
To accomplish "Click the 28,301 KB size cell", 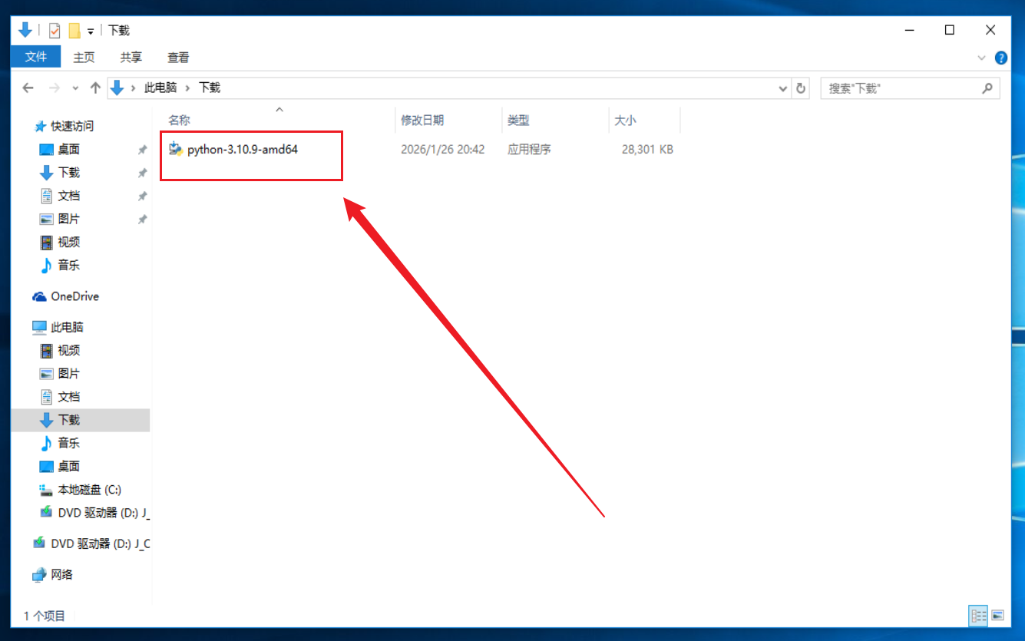I will click(x=647, y=150).
